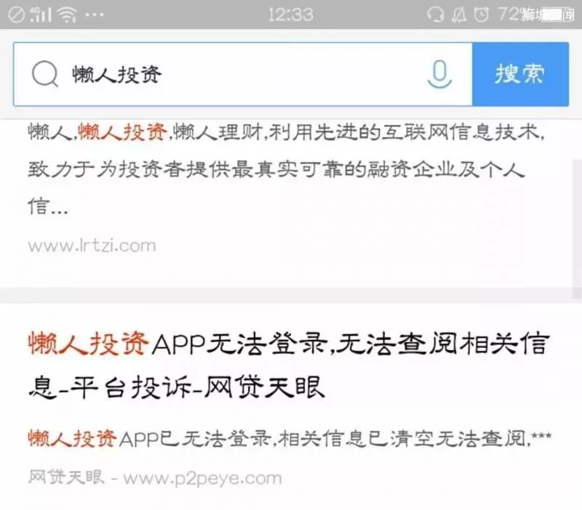This screenshot has height=510, width=582.
Task: Tap the alarm clock status icon
Action: [482, 15]
